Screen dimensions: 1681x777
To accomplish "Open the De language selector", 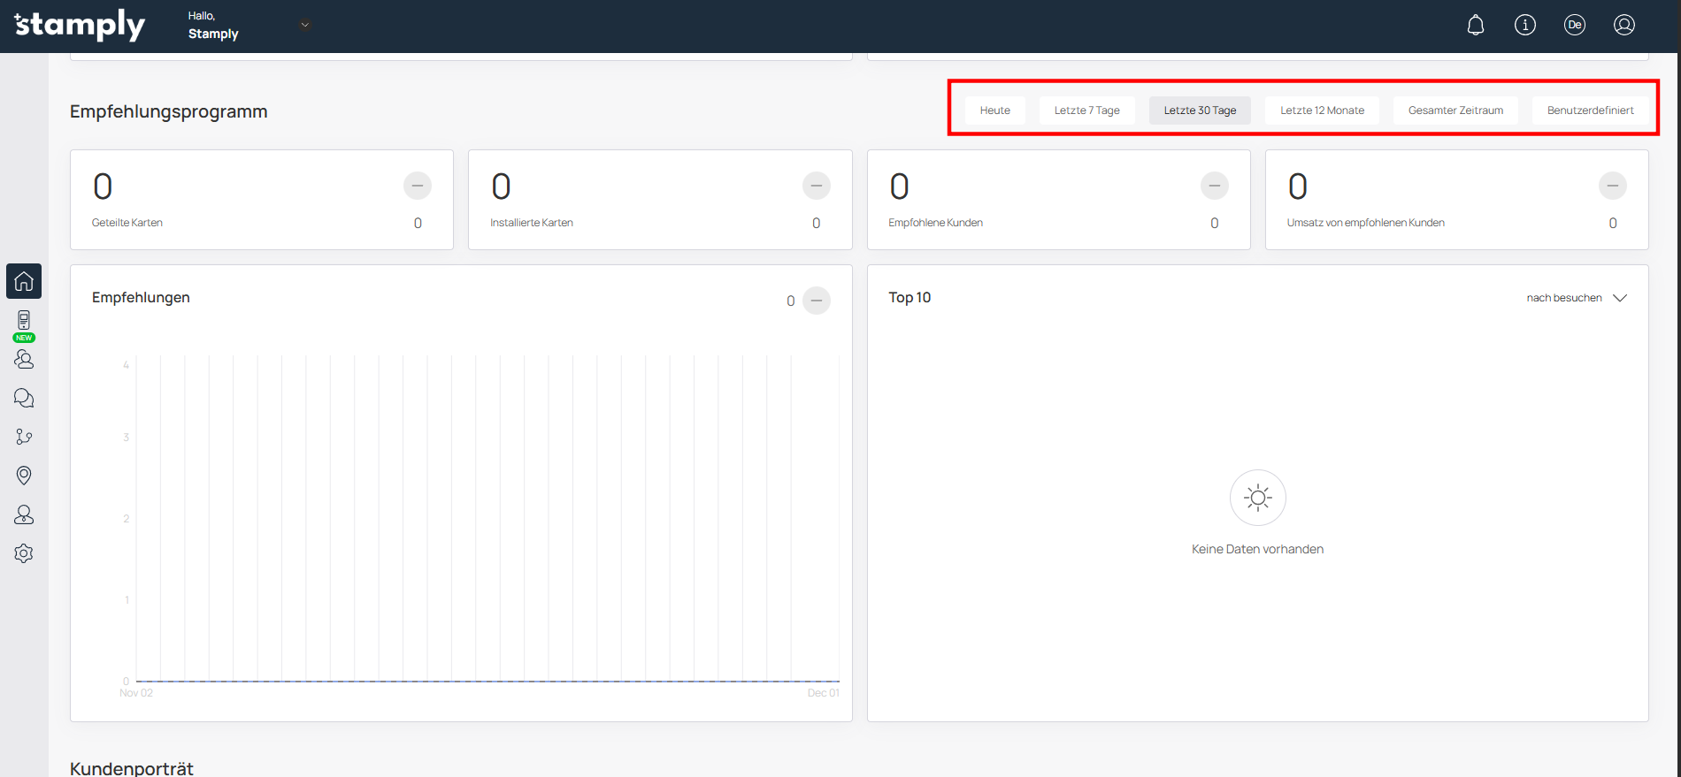I will click(1574, 26).
